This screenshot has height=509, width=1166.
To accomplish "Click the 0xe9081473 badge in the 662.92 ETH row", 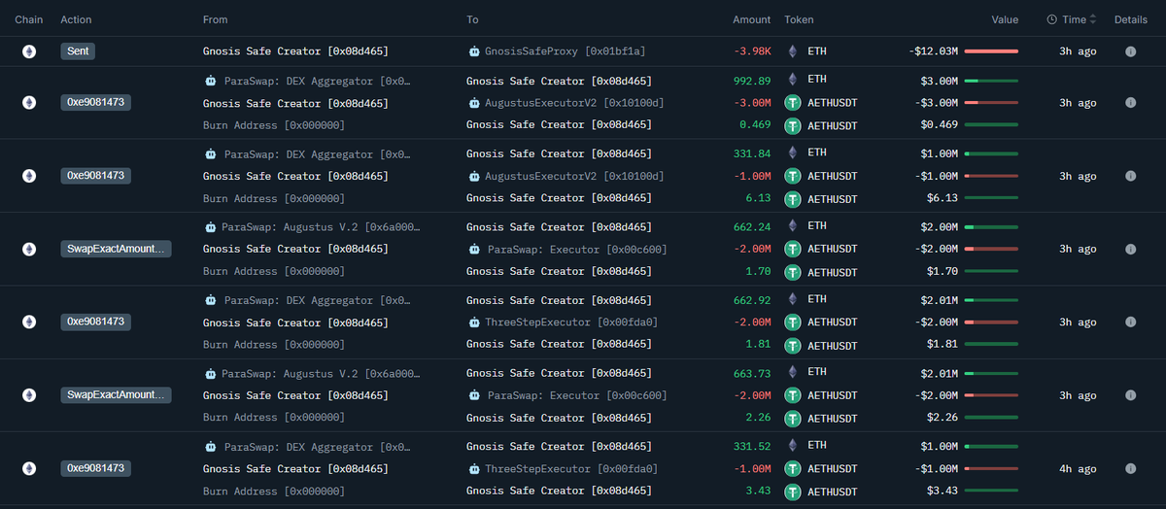I will pos(95,322).
